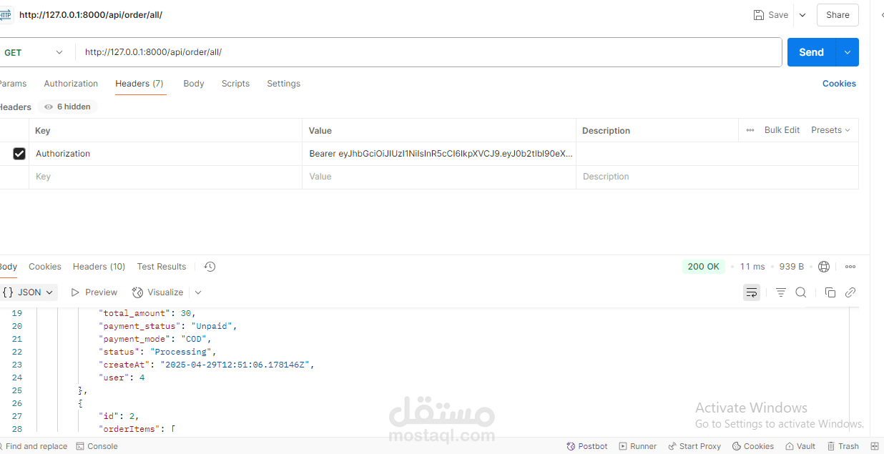Open the GET method dropdown
This screenshot has height=454, width=884.
[x=34, y=52]
